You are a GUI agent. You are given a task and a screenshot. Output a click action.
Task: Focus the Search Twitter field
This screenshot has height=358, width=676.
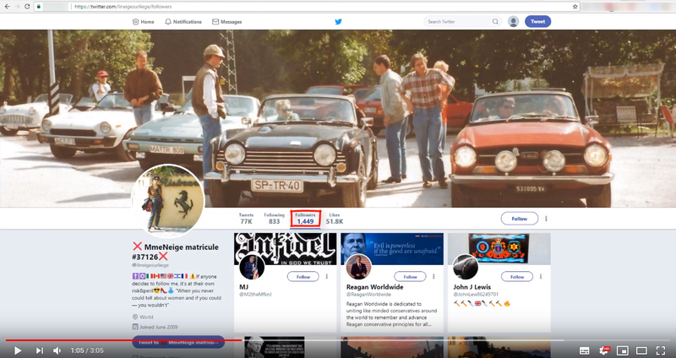click(x=462, y=22)
